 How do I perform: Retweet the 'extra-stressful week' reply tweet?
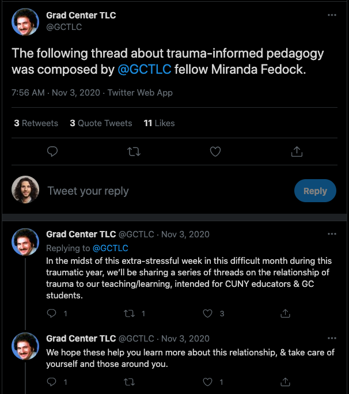[130, 313]
